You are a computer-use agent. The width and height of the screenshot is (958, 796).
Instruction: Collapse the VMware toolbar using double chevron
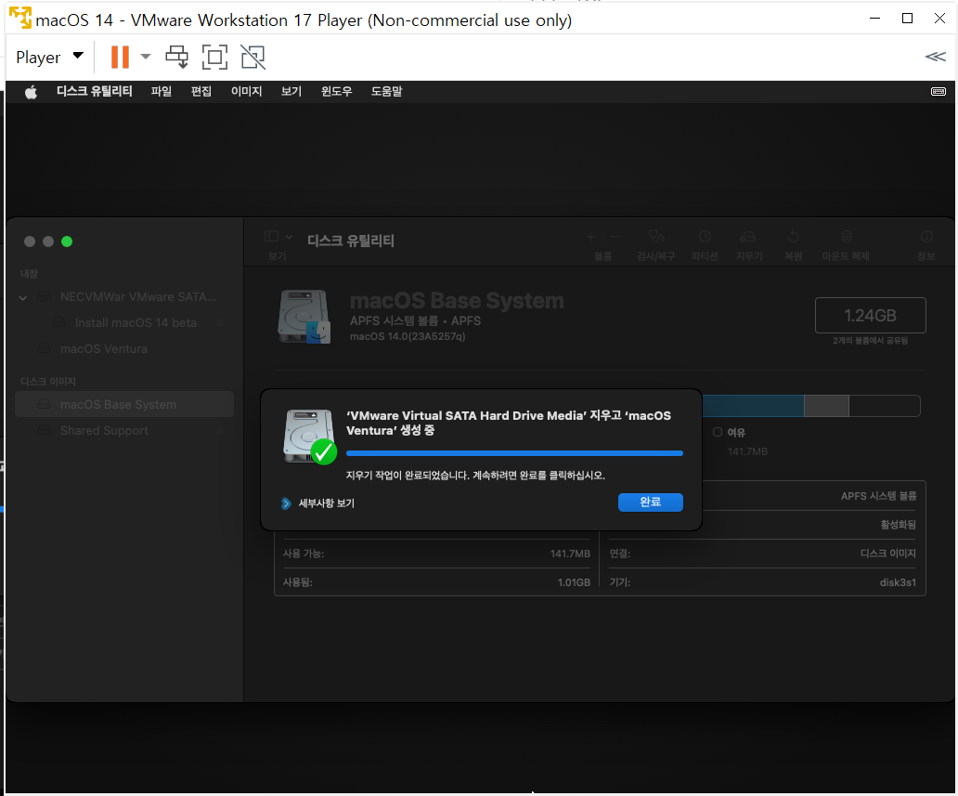pyautogui.click(x=936, y=57)
